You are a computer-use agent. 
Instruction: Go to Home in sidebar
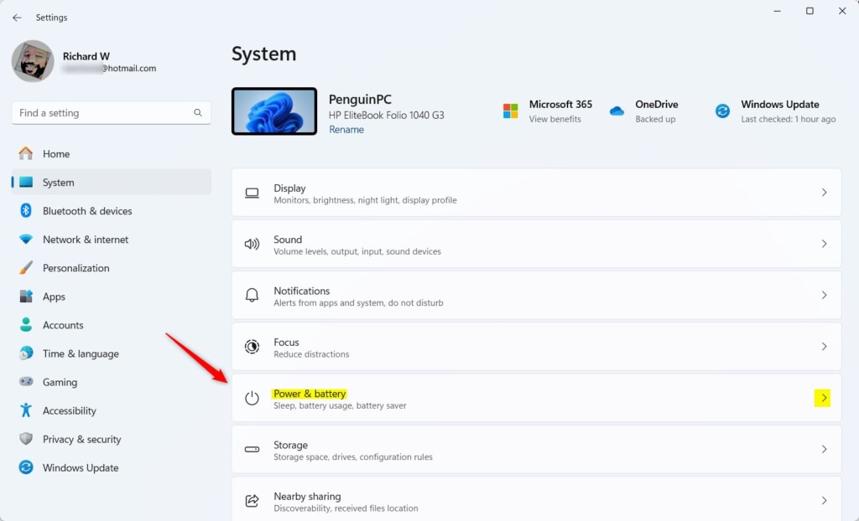tap(112, 154)
